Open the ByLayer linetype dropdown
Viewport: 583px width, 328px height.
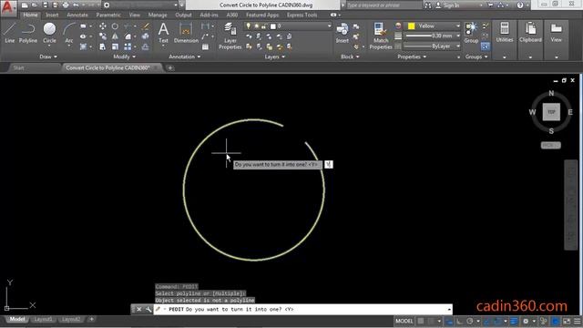pos(433,46)
